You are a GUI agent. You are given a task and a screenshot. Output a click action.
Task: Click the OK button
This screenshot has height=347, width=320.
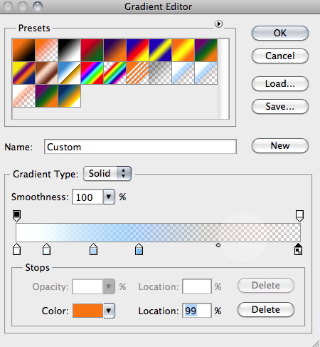pos(280,33)
